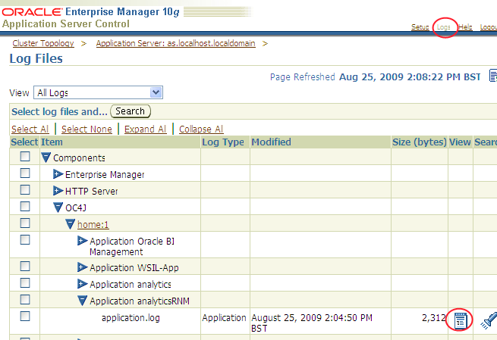Image resolution: width=497 pixels, height=340 pixels.
Task: Collapse the Components tree node
Action: pyautogui.click(x=46, y=158)
